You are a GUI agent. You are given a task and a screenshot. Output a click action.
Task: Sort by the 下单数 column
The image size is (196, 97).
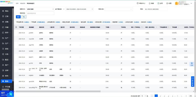click(111, 27)
